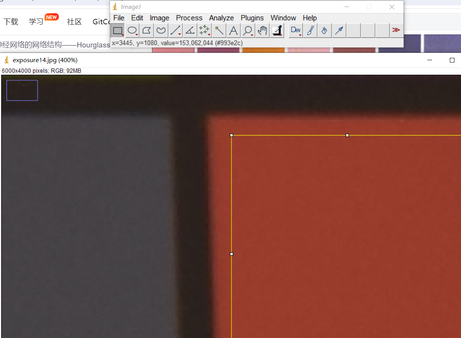Image resolution: width=461 pixels, height=338 pixels.
Task: Activate the Wand tracing tool
Action: 219,30
